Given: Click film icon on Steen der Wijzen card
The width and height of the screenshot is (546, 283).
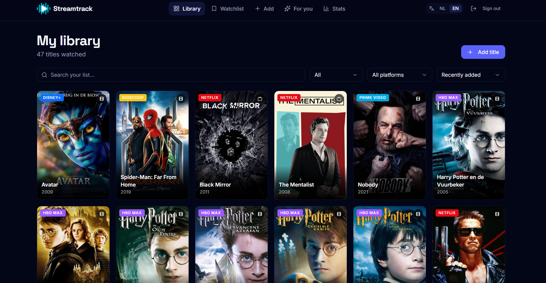Looking at the screenshot, I should click(418, 214).
